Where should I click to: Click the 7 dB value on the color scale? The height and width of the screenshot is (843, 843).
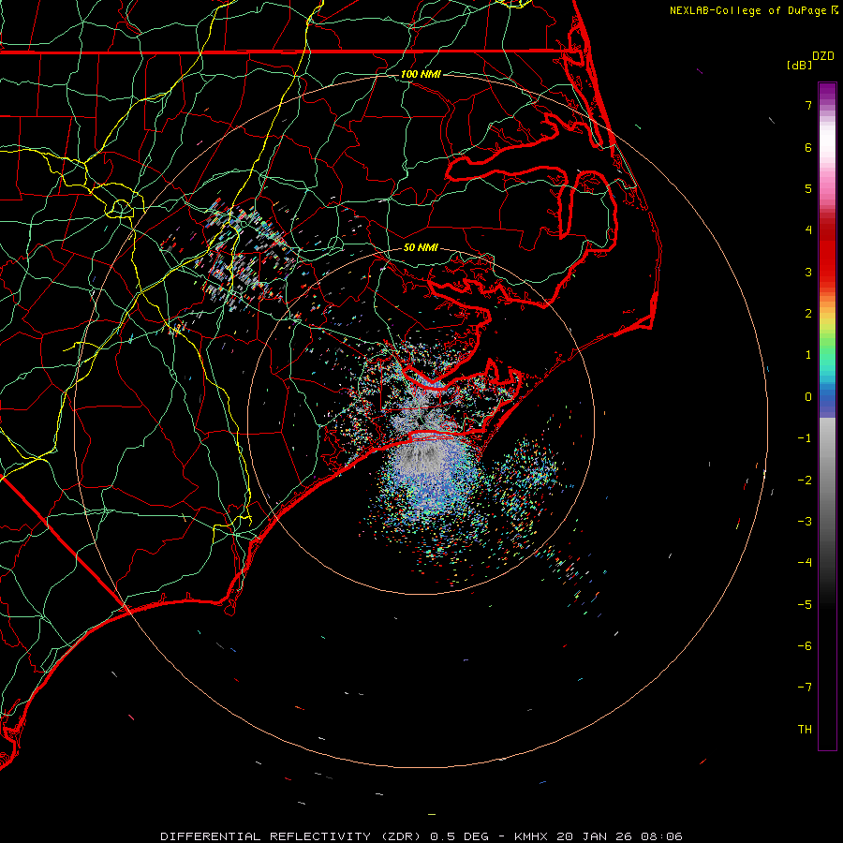point(808,105)
